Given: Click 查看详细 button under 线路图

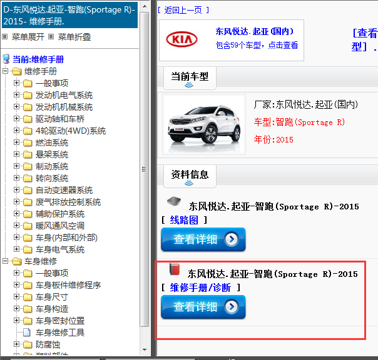Looking at the screenshot, I should (x=203, y=239).
